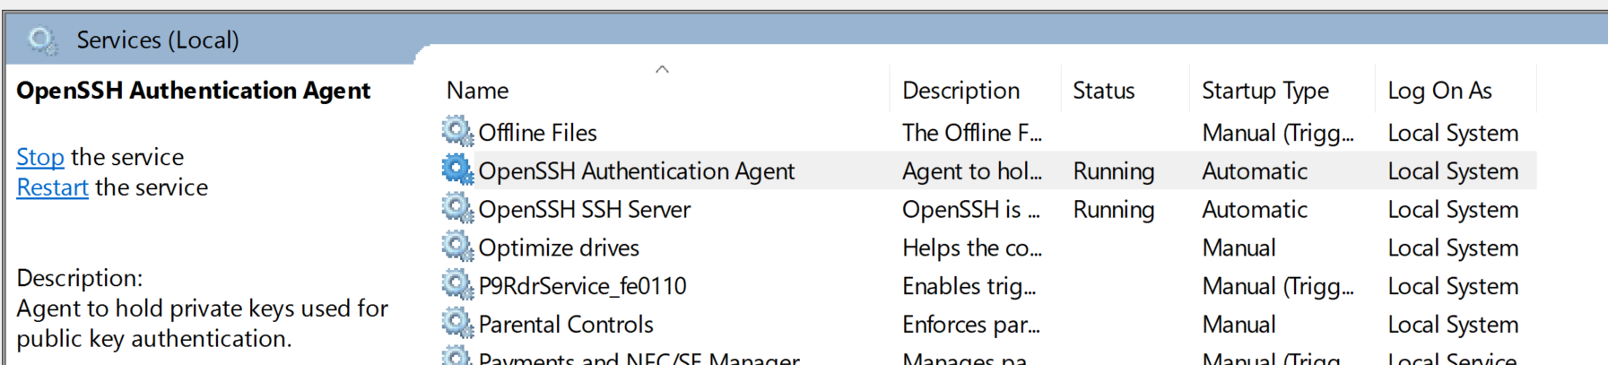The width and height of the screenshot is (1608, 365).
Task: Select the Offline Files service name
Action: click(x=537, y=133)
